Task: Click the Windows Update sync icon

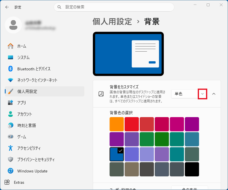Action: 10,171
